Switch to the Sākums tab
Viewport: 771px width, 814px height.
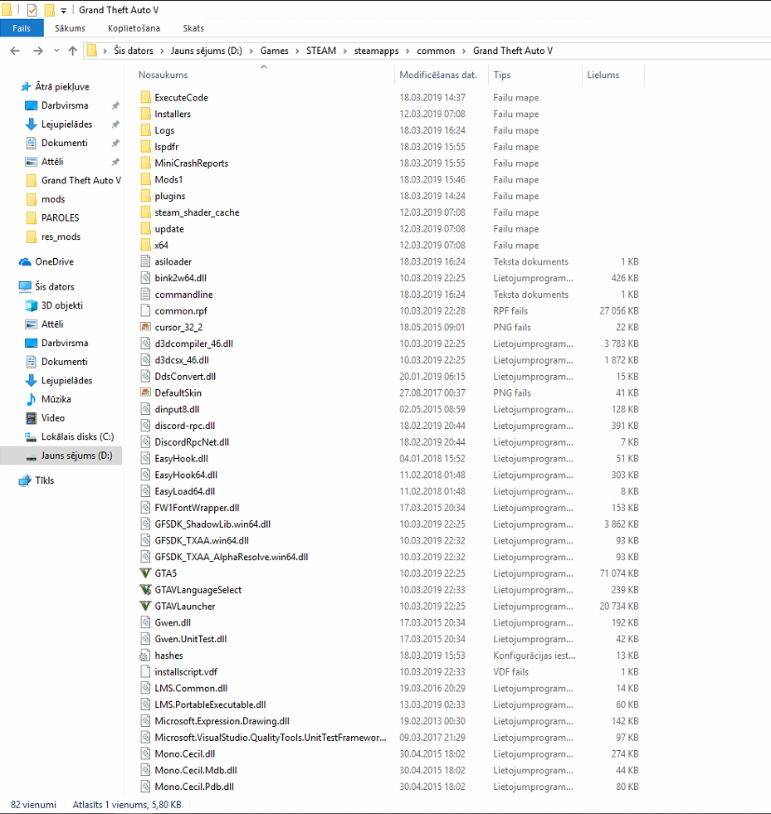(70, 28)
